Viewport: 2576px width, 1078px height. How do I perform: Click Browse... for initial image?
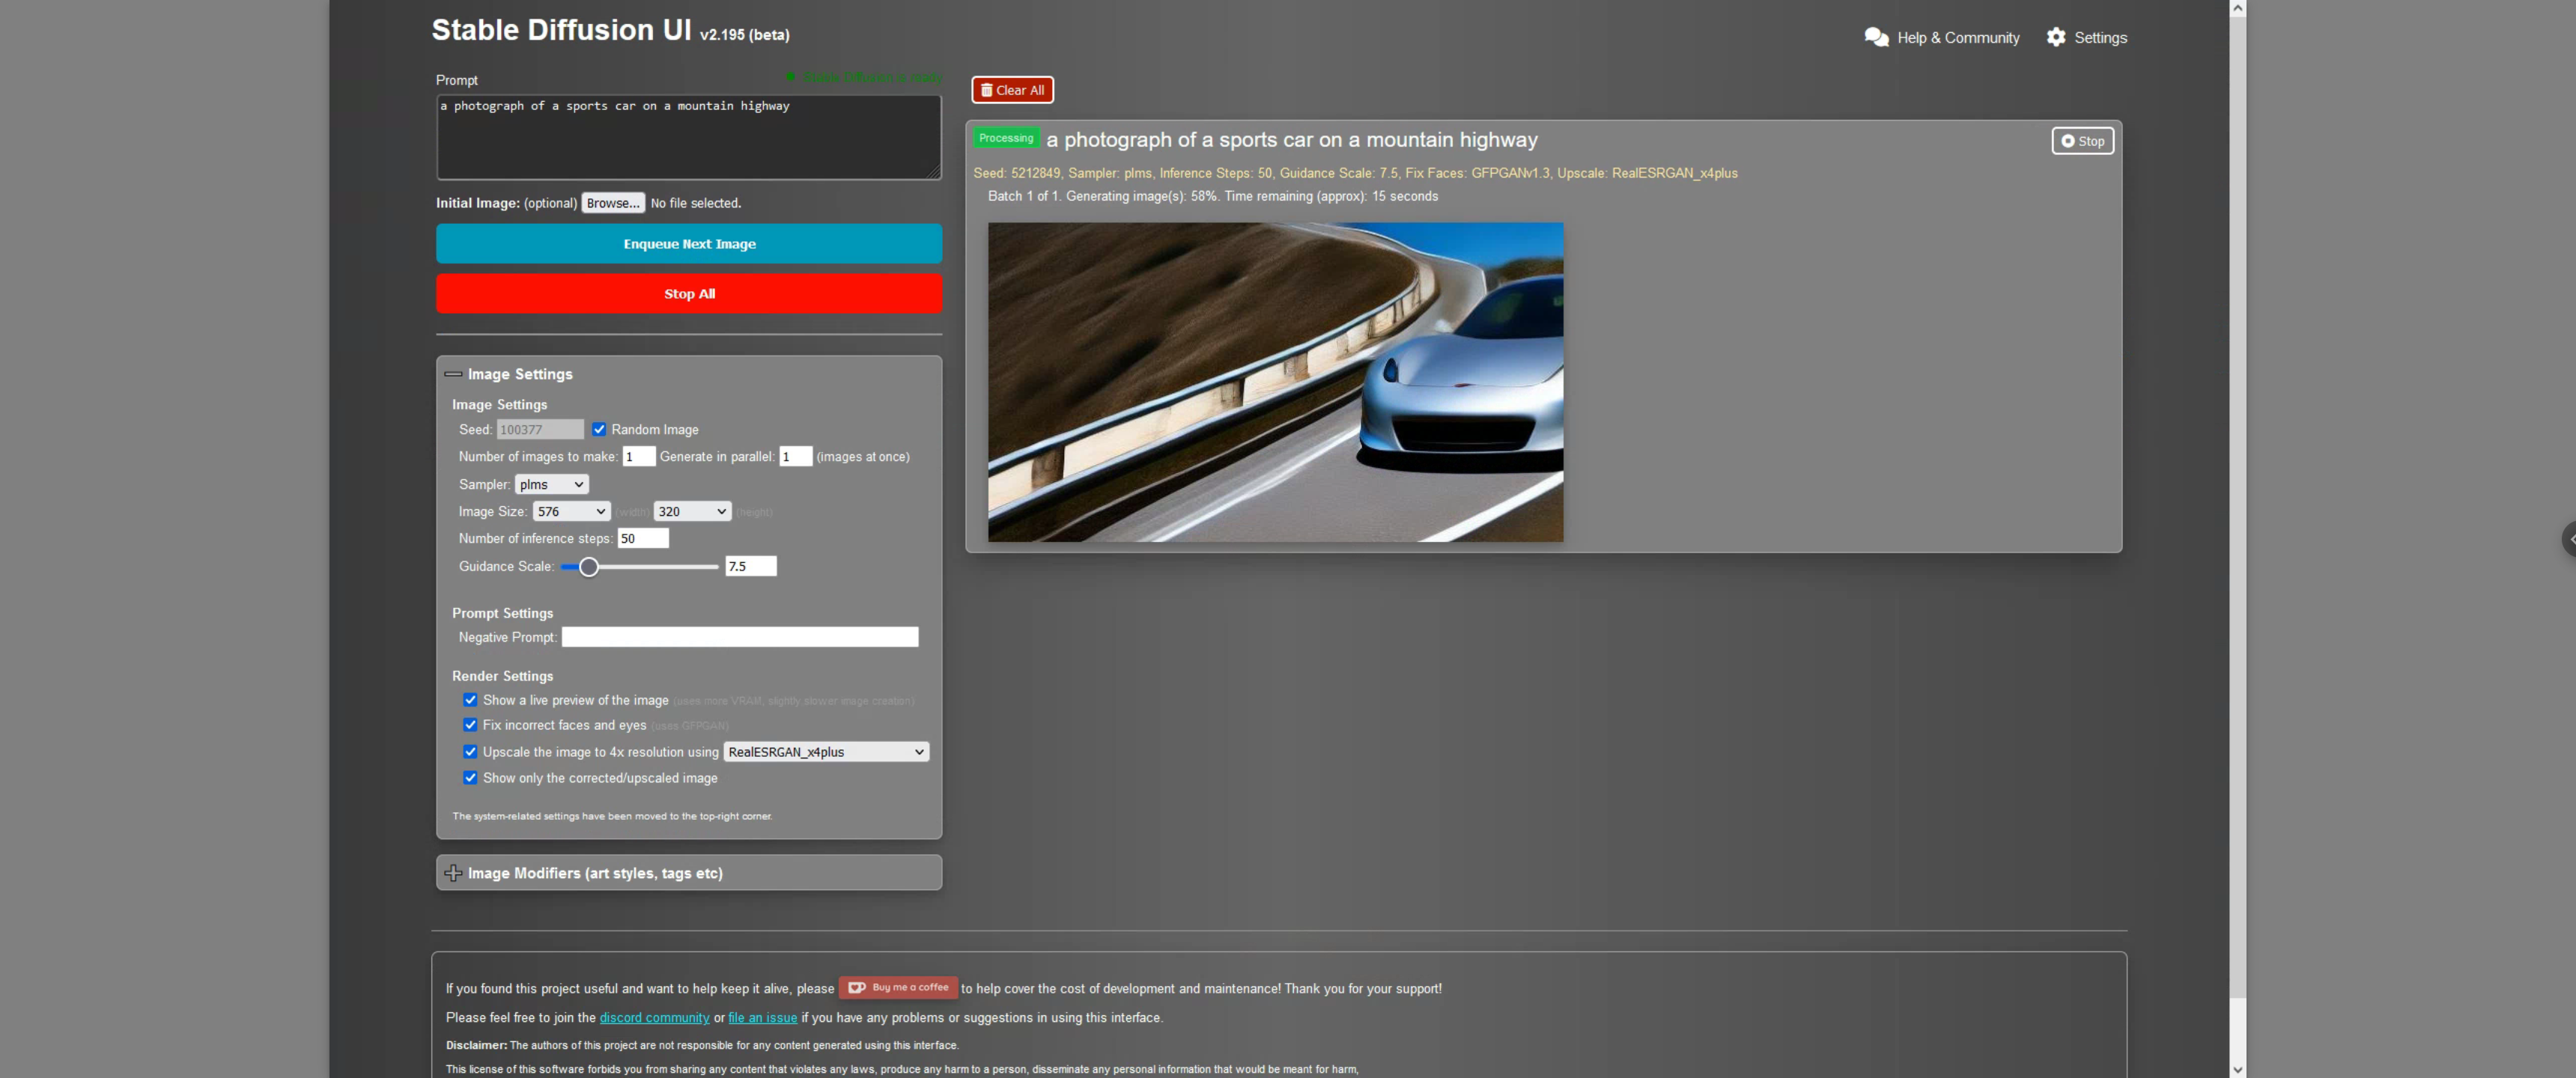613,203
